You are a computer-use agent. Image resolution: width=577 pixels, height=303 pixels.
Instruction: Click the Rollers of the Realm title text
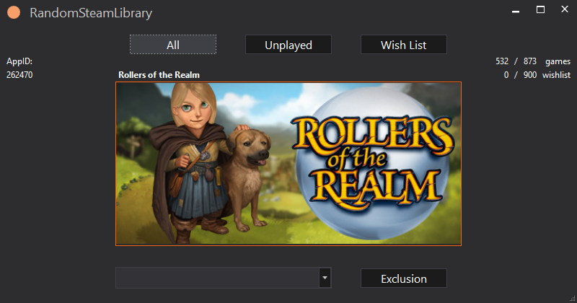click(x=159, y=75)
